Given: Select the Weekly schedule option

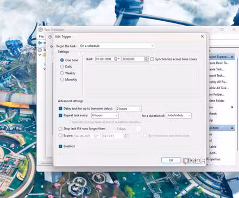Looking at the screenshot, I should pos(62,73).
